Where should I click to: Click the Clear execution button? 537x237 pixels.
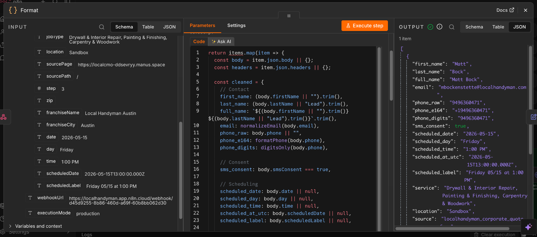[495, 234]
